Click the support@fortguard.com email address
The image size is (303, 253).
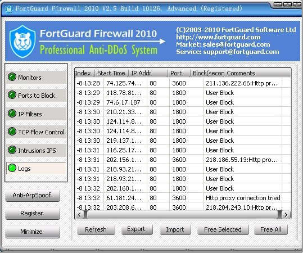pyautogui.click(x=241, y=52)
